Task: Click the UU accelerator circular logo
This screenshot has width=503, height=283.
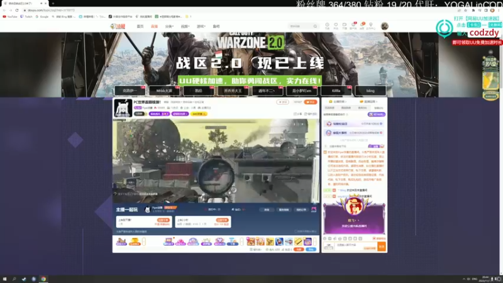Action: coord(445,28)
